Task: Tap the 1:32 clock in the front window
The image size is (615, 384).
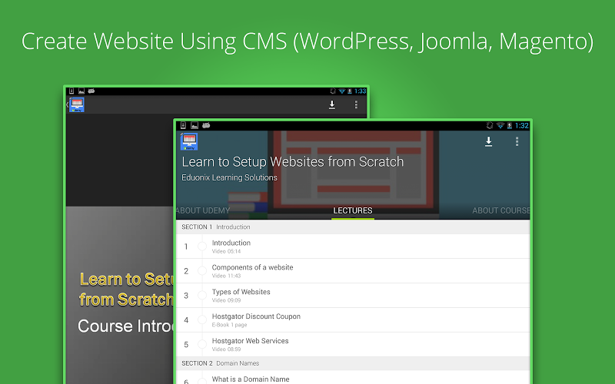Action: tap(522, 125)
